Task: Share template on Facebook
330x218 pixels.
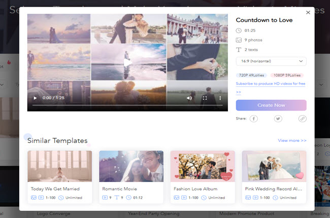Action: pos(253,119)
